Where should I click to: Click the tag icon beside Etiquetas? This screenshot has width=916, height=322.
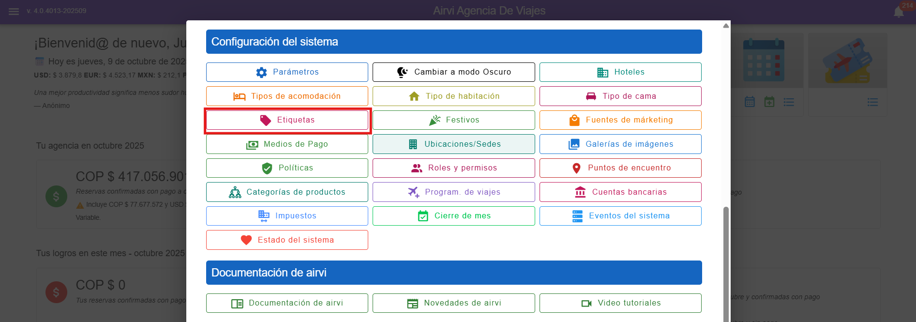[x=265, y=120]
